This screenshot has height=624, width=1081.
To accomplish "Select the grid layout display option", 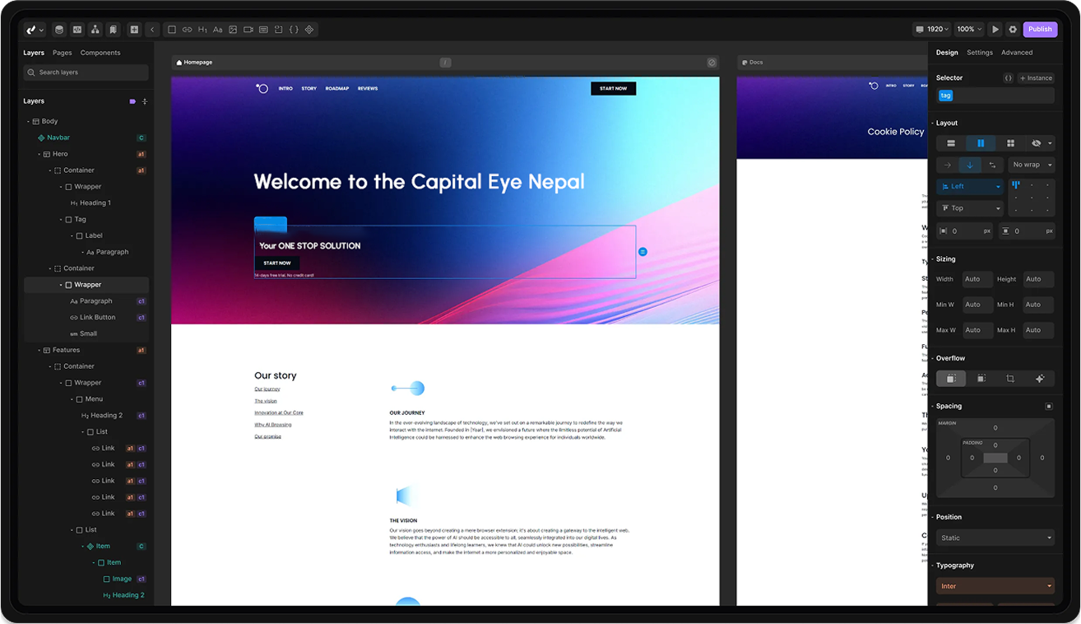I will coord(1010,143).
